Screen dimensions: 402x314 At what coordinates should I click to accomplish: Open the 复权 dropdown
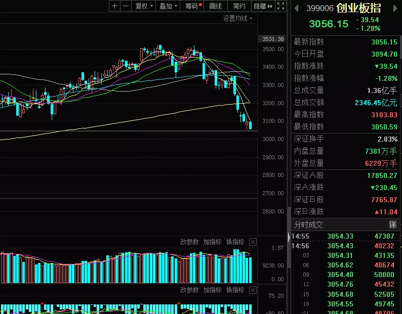(x=144, y=6)
